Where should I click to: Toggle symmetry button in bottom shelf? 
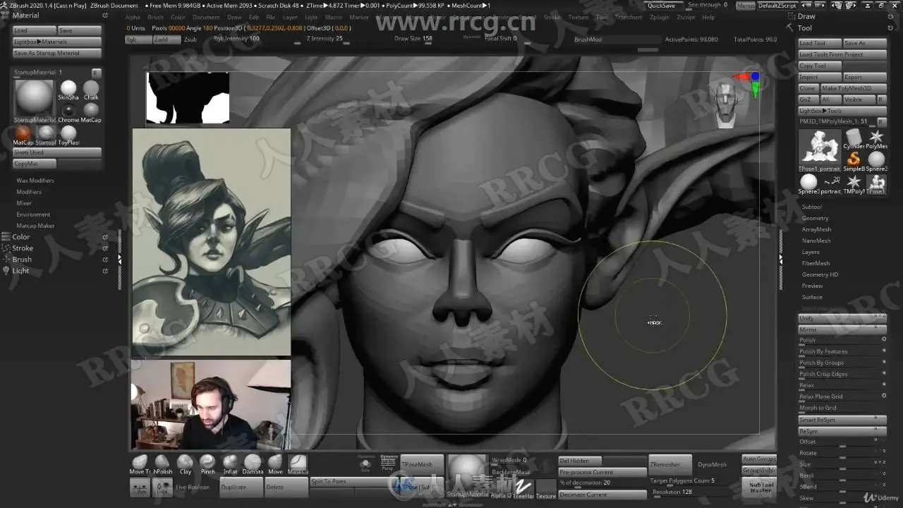[x=140, y=488]
